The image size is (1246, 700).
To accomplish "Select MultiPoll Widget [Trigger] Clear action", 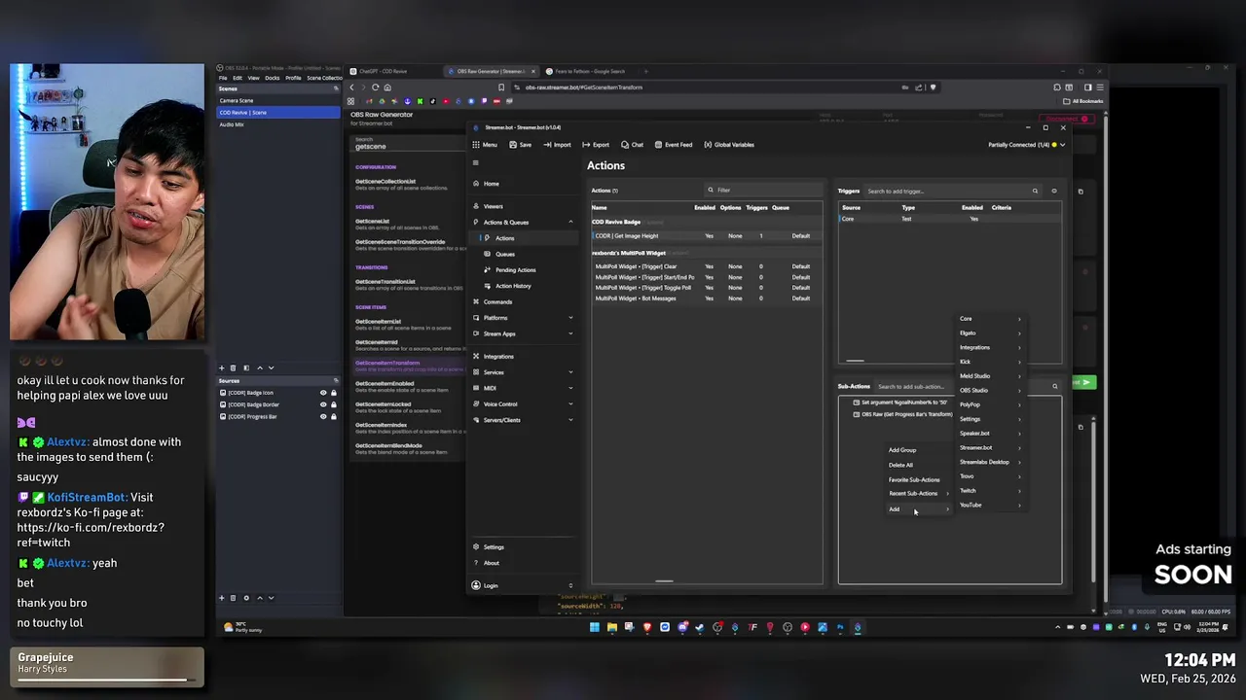I will point(705,266).
